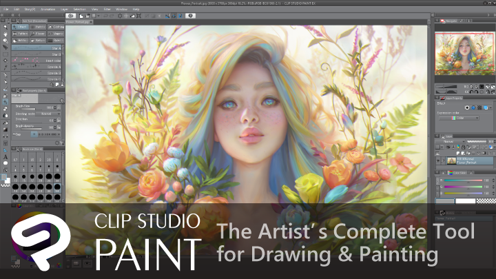Image resolution: width=496 pixels, height=279 pixels.
Task: Select the Pattern sub tool group
Action: (20, 34)
